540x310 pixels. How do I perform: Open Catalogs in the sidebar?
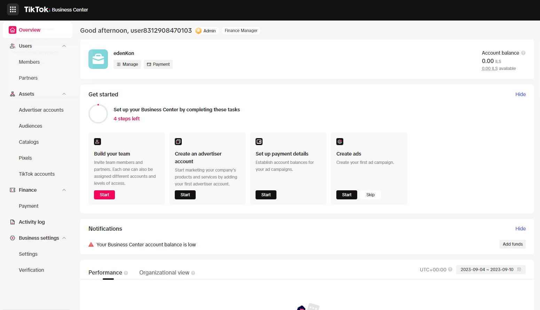pyautogui.click(x=29, y=142)
